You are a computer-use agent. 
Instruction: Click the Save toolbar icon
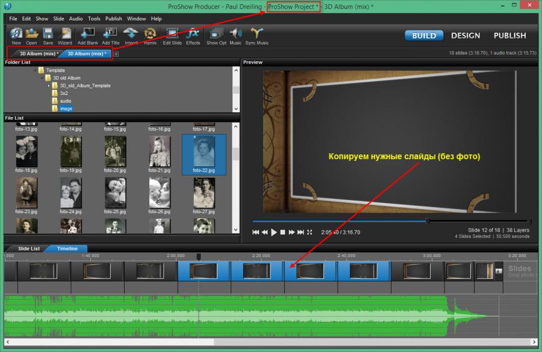click(x=48, y=36)
